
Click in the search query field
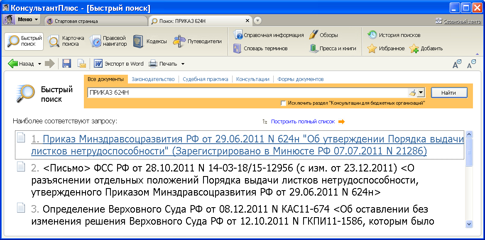tap(248, 93)
